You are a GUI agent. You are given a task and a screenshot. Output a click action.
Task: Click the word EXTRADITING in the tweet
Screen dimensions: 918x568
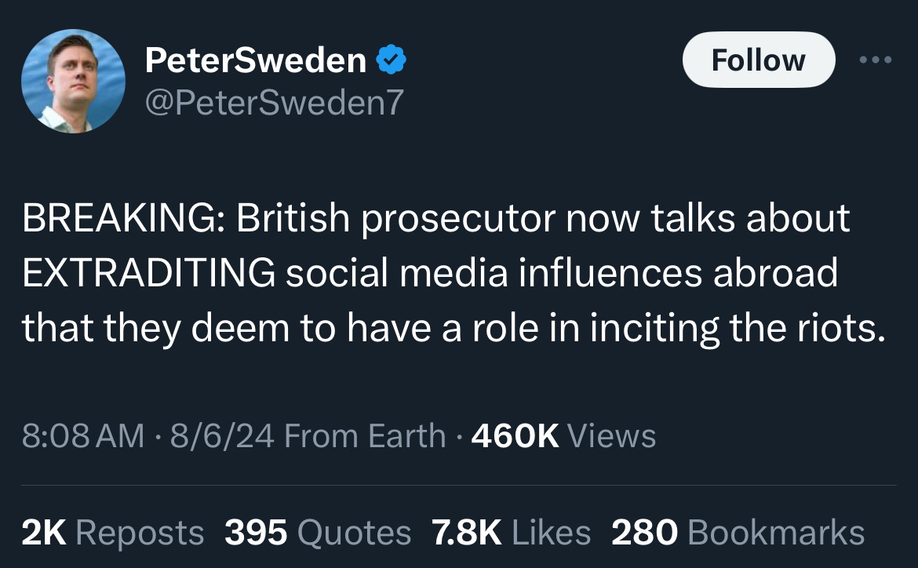coord(148,273)
